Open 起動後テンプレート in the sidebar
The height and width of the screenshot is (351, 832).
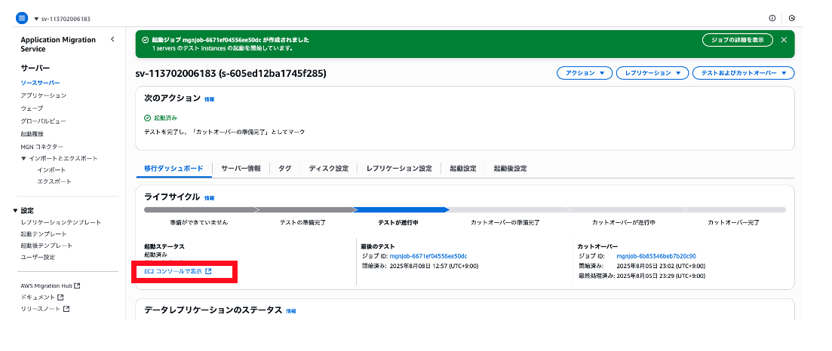(x=47, y=246)
